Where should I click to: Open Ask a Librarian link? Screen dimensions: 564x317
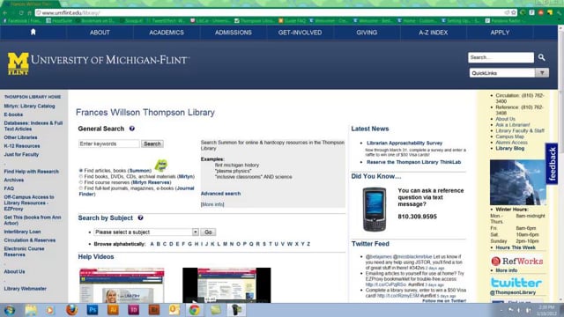point(513,125)
